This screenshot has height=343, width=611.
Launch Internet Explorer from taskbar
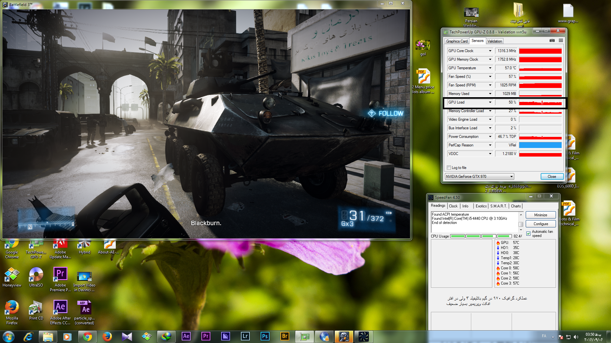point(28,337)
